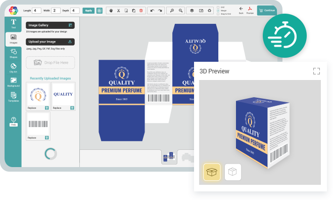Click the text frame icon in the toolbar
Screen dimensions: 333x200
pyautogui.click(x=201, y=11)
